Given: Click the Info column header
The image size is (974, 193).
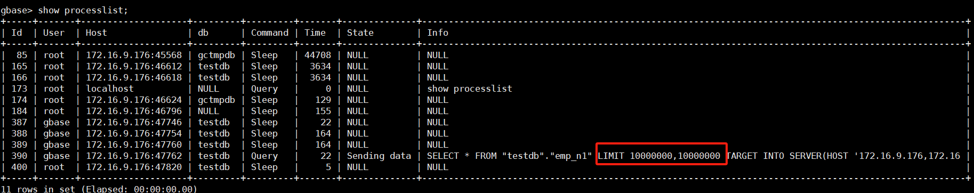Looking at the screenshot, I should pos(438,33).
